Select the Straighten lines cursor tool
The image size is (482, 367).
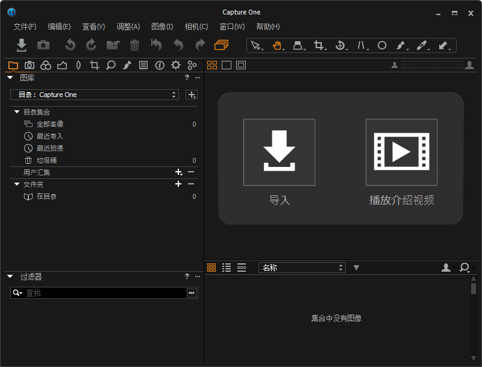tap(362, 45)
